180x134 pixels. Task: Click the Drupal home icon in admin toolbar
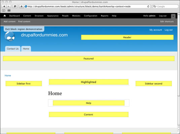click(5, 16)
